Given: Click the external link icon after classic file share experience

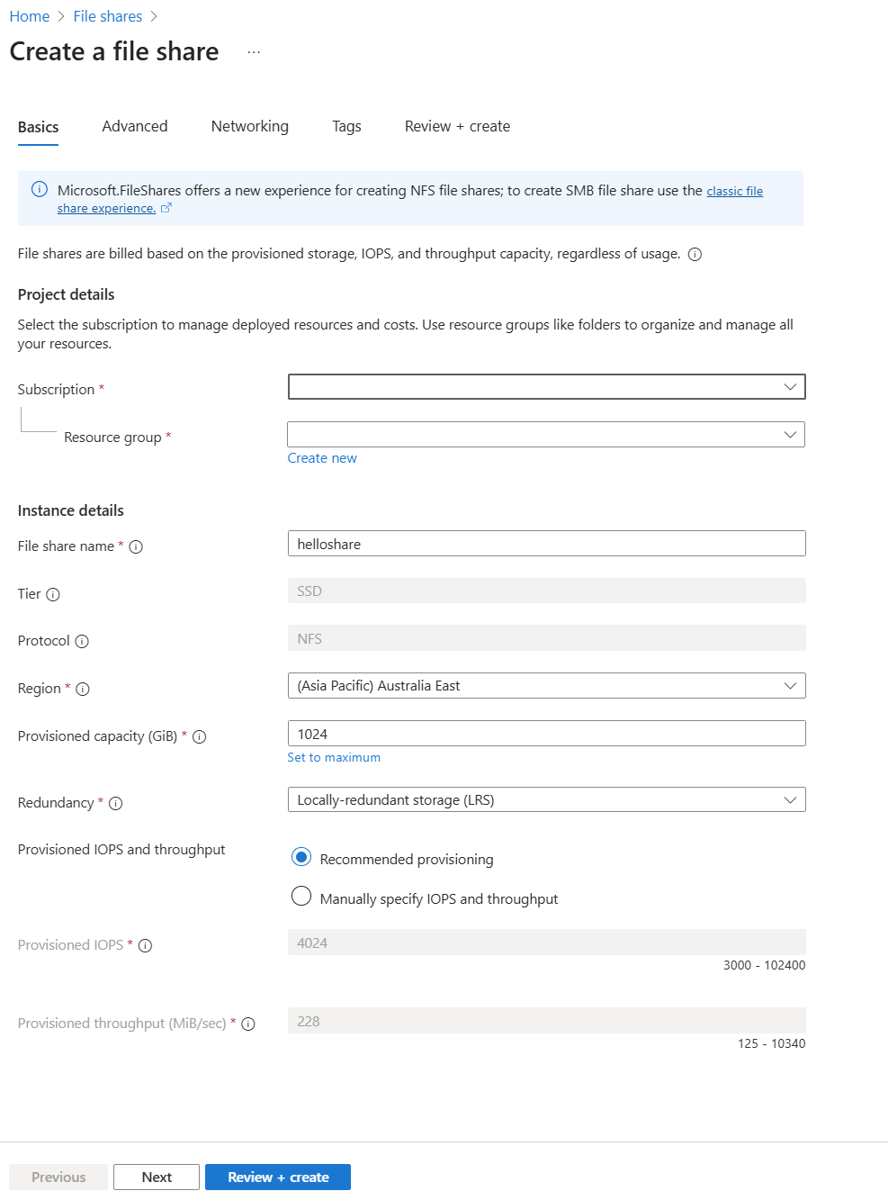Looking at the screenshot, I should (167, 207).
